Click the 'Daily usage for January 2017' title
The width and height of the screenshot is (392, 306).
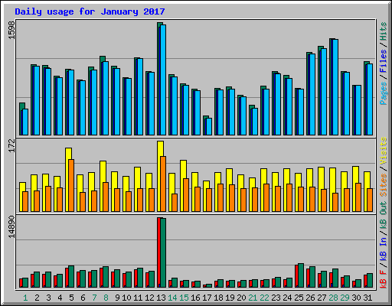coord(90,11)
